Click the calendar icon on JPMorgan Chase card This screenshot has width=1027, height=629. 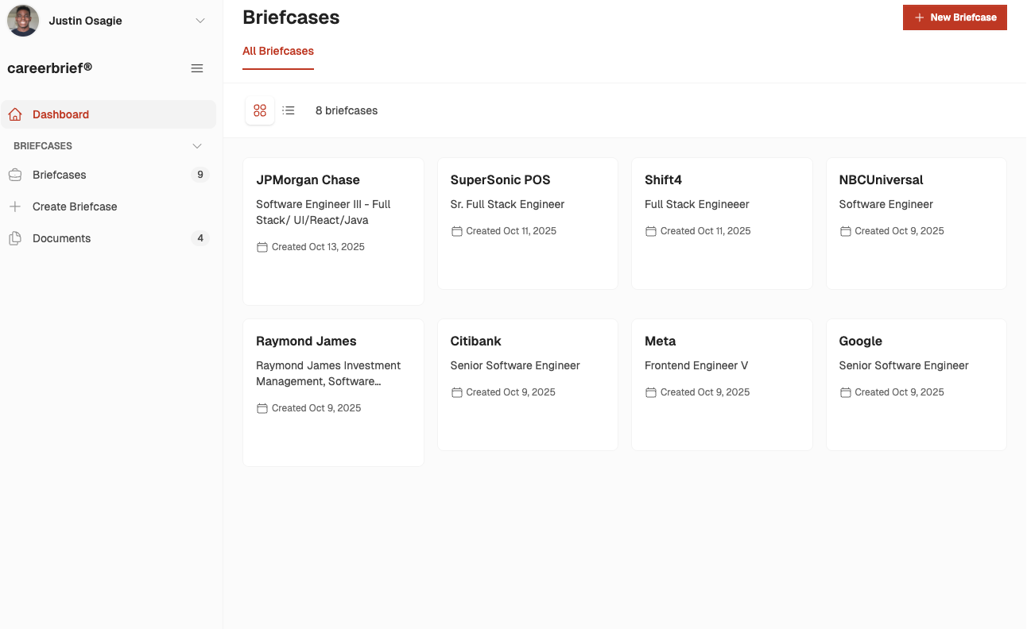point(262,247)
